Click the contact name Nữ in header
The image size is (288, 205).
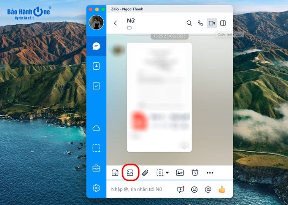tap(131, 20)
